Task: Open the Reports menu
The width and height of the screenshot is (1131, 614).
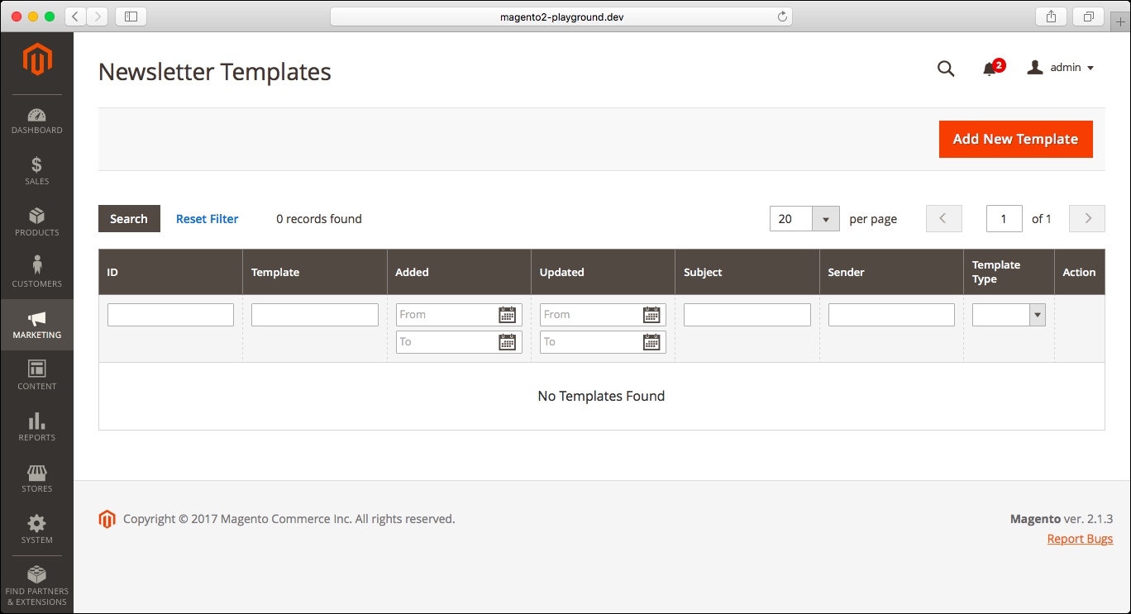Action: [x=36, y=428]
